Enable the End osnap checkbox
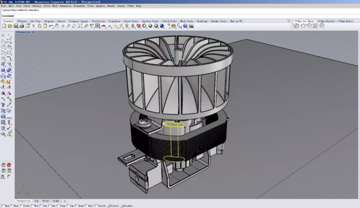The width and height of the screenshot is (360, 208). pyautogui.click(x=3, y=206)
